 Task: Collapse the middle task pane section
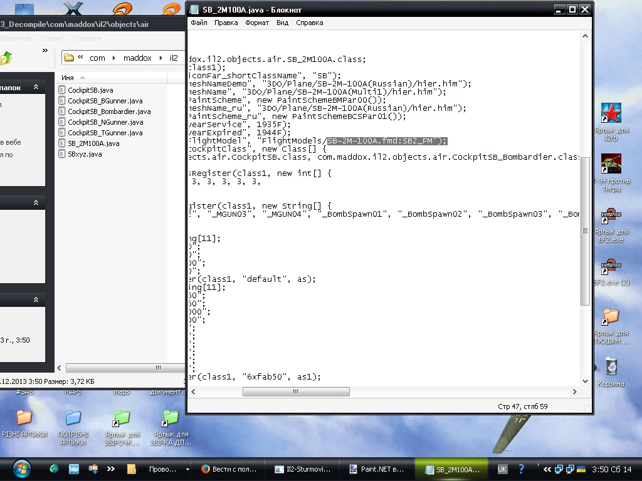coord(36,202)
